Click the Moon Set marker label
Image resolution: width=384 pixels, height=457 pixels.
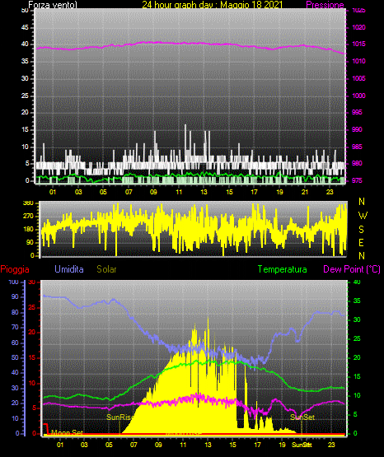point(67,432)
